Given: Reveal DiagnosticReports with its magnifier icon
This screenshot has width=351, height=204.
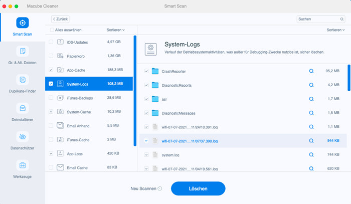Looking at the screenshot, I should coord(311,85).
